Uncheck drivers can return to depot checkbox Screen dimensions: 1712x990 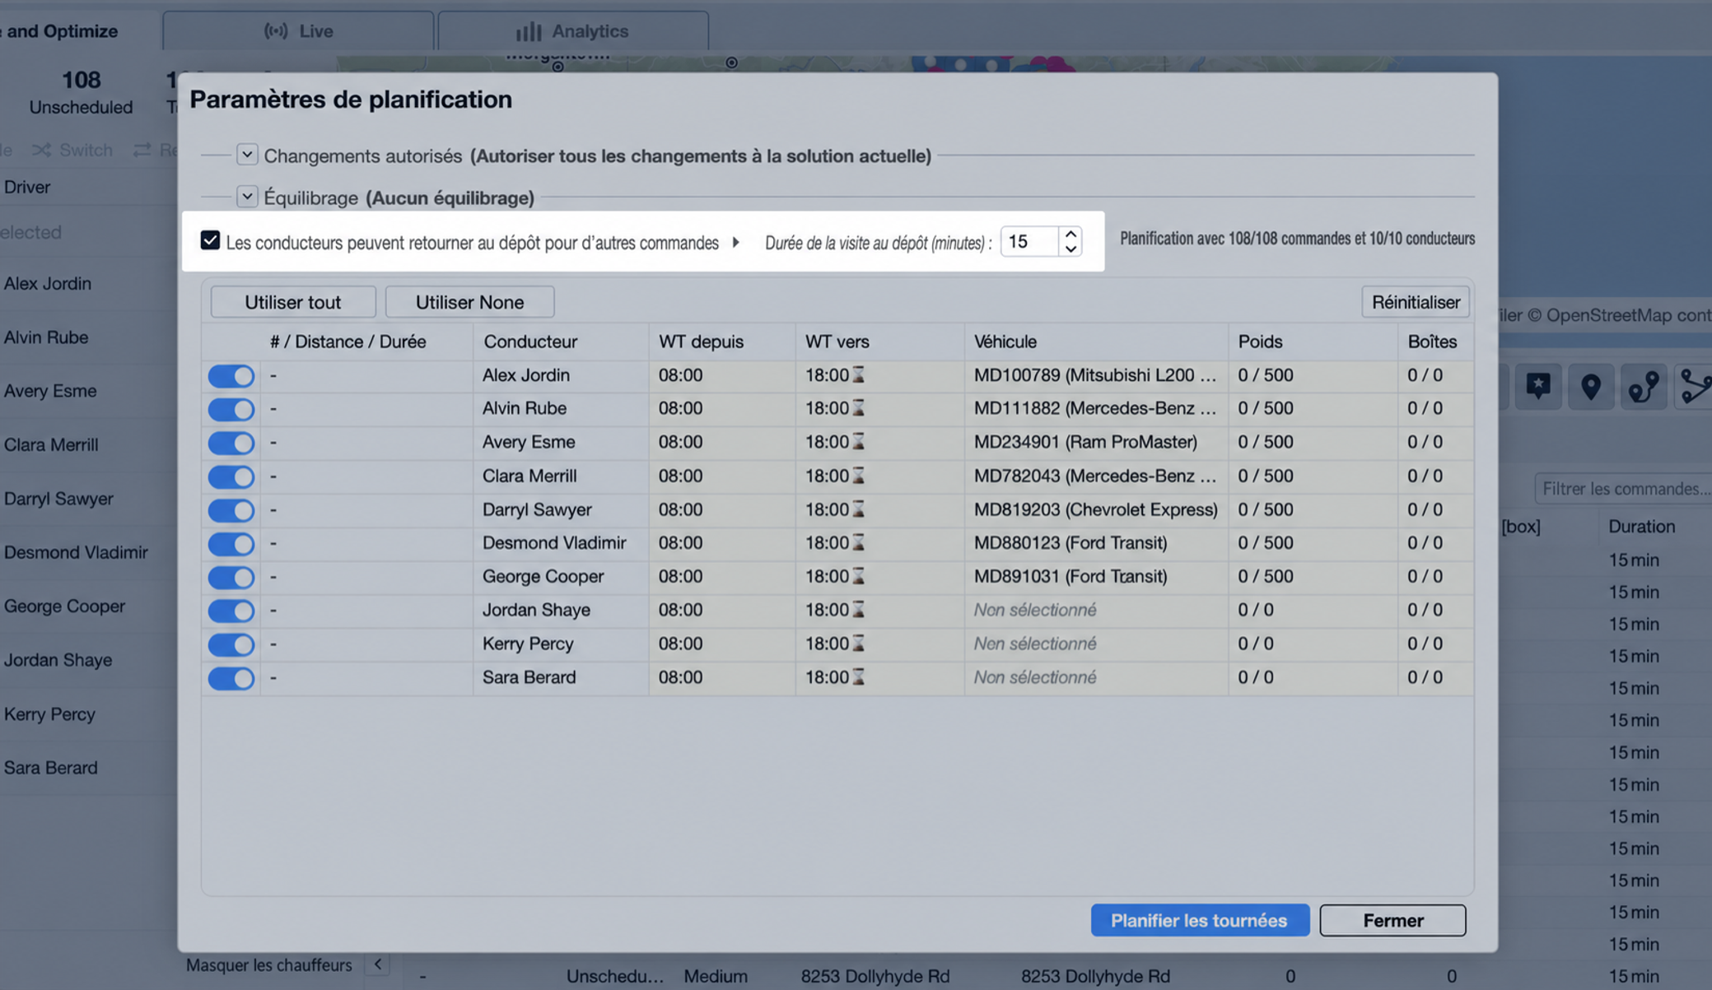[210, 240]
